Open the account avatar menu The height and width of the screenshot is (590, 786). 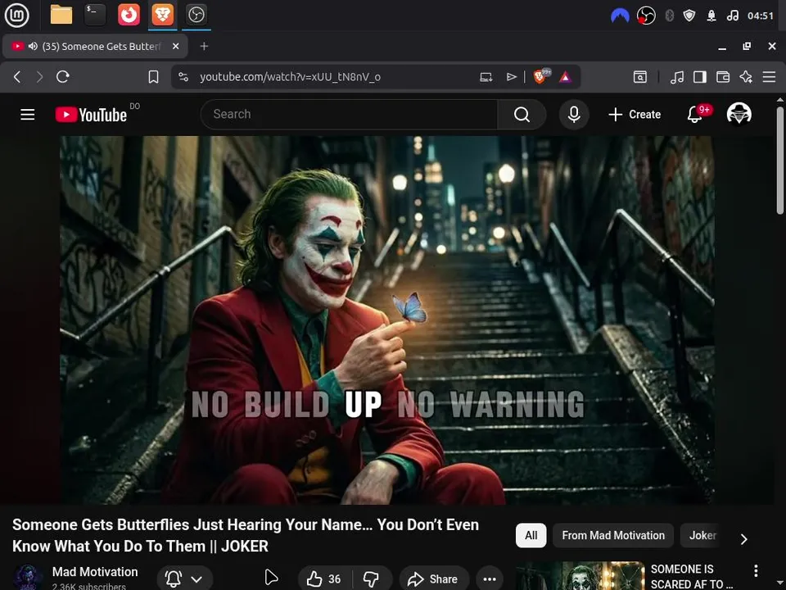(739, 114)
